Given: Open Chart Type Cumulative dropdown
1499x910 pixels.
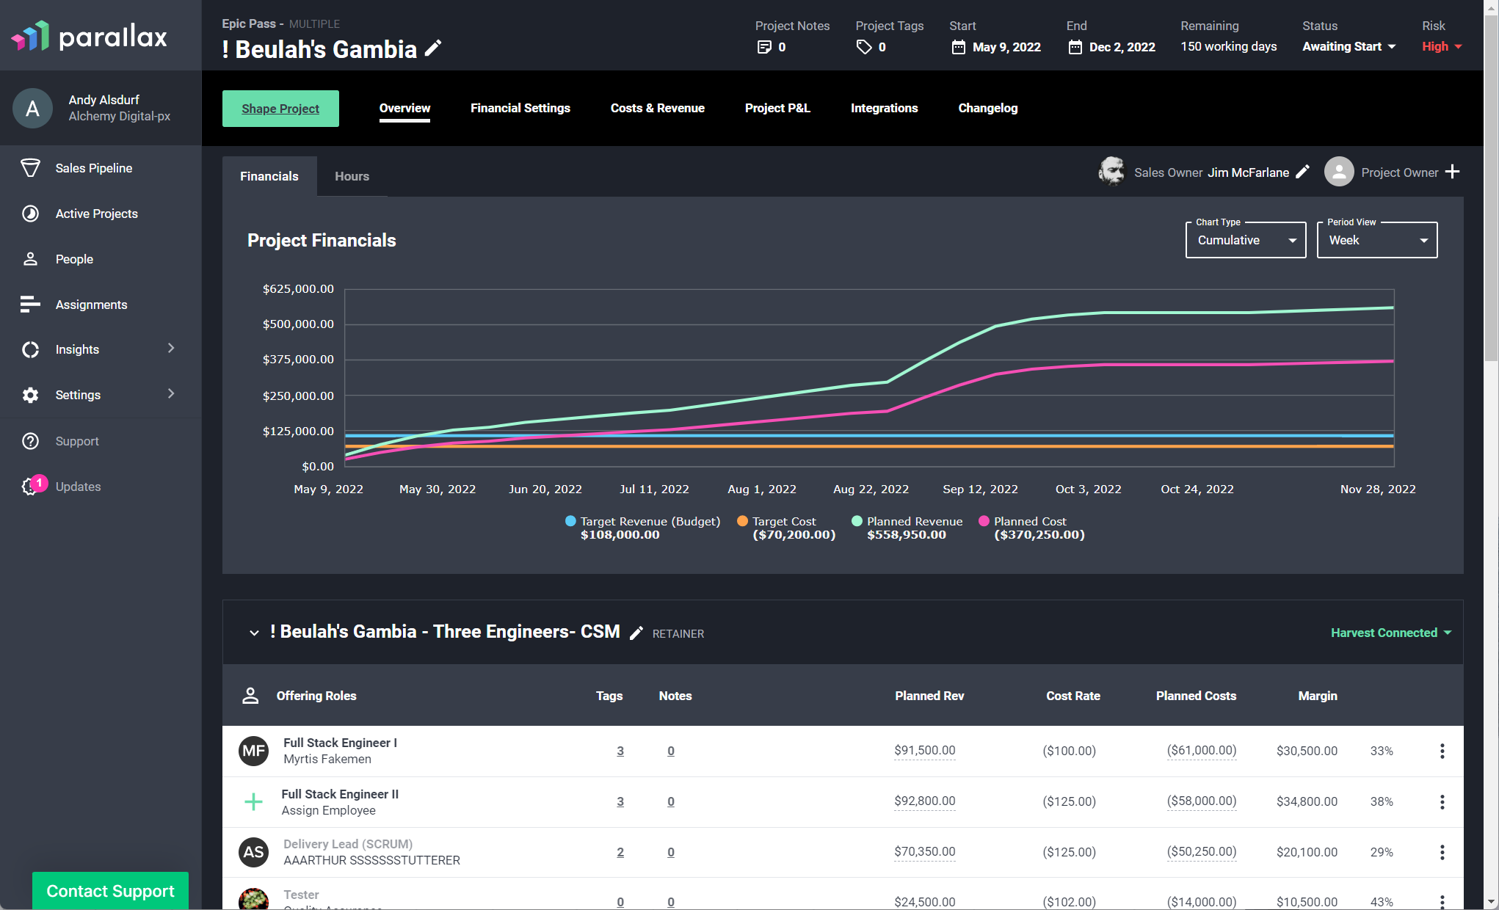Looking at the screenshot, I should tap(1246, 240).
